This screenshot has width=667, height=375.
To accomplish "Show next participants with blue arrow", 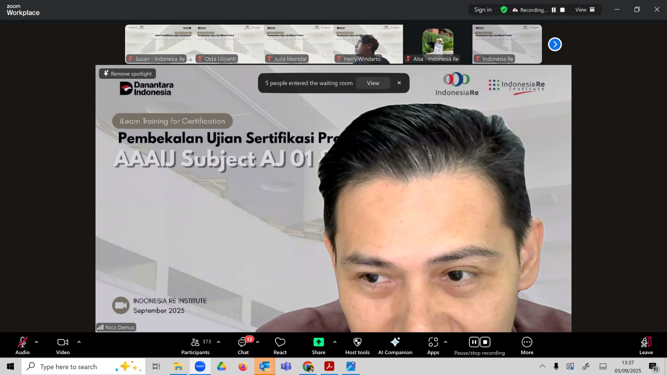I will point(554,44).
